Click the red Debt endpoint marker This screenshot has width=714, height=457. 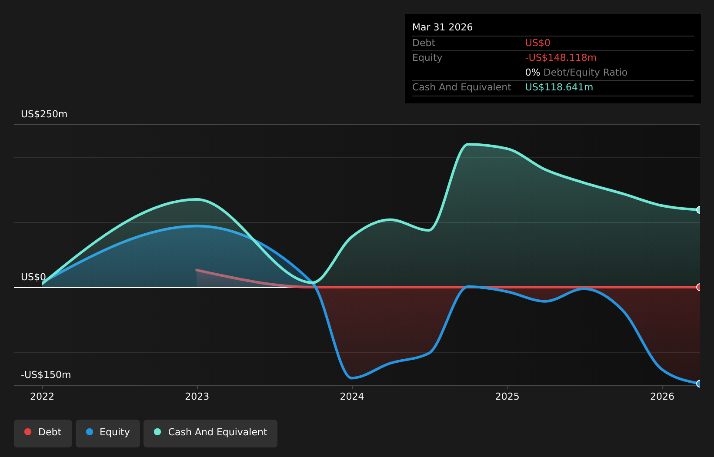(699, 287)
